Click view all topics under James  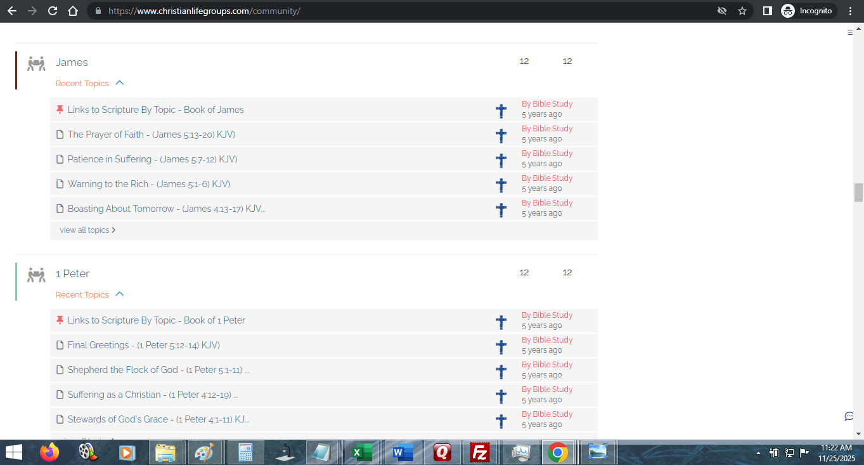[x=87, y=230]
